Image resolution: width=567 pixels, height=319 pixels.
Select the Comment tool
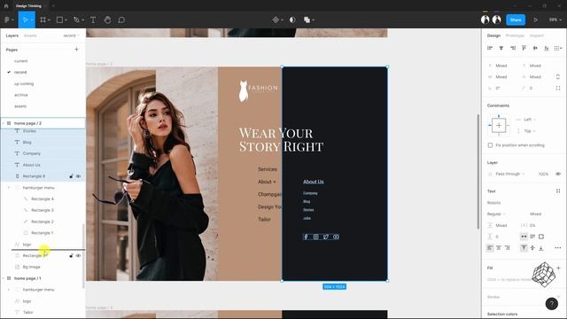121,19
